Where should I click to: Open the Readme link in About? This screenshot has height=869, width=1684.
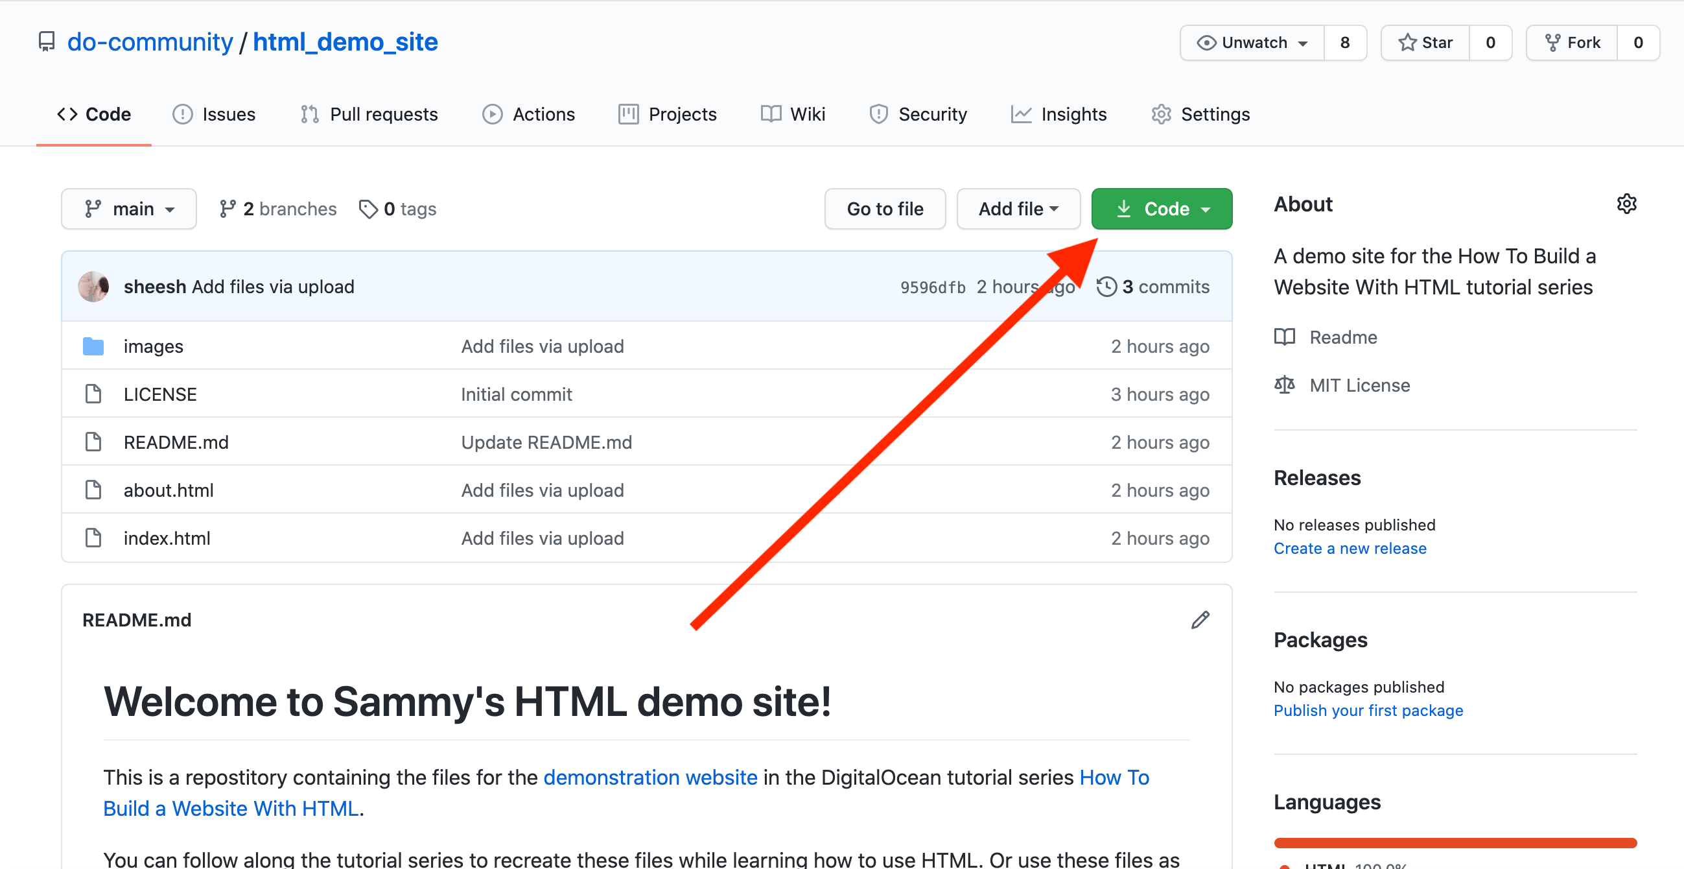1344,337
